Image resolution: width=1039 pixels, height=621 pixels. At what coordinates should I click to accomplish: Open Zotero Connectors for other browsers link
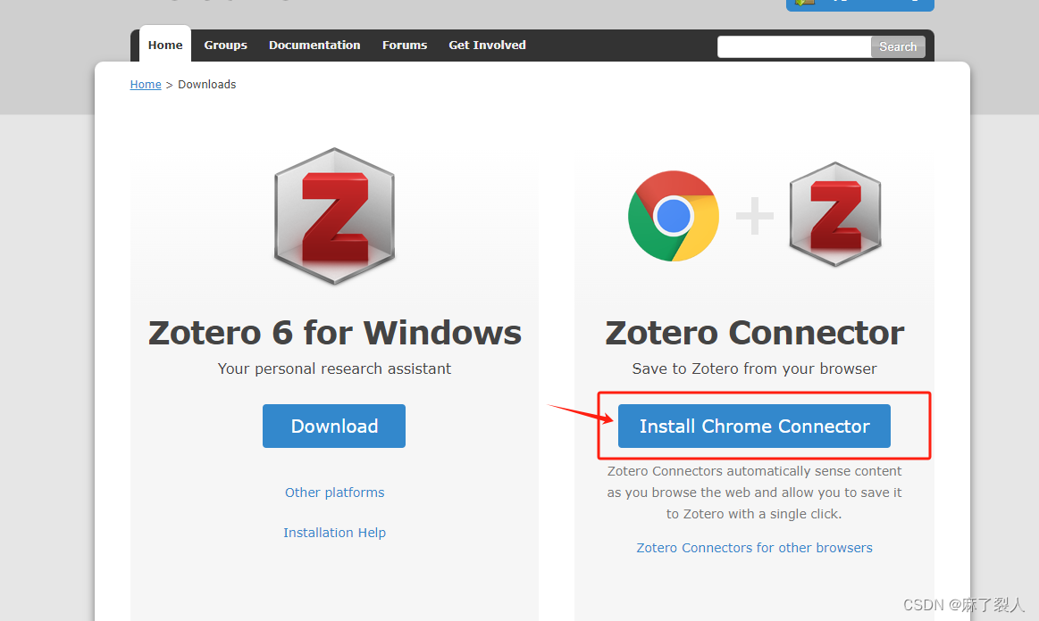pyautogui.click(x=754, y=548)
